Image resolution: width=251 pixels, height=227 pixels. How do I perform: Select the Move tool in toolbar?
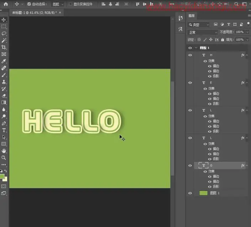pos(4,20)
